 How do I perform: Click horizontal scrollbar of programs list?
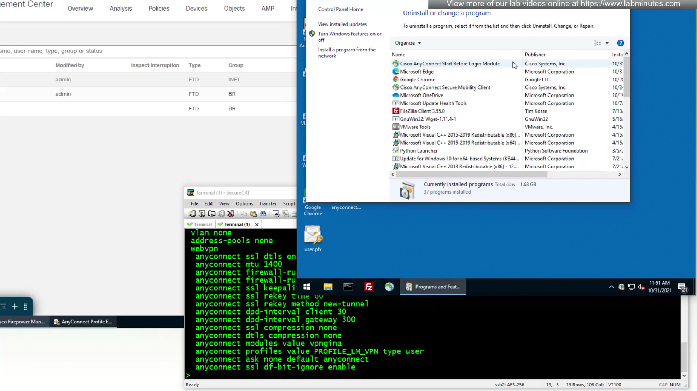tap(472, 175)
